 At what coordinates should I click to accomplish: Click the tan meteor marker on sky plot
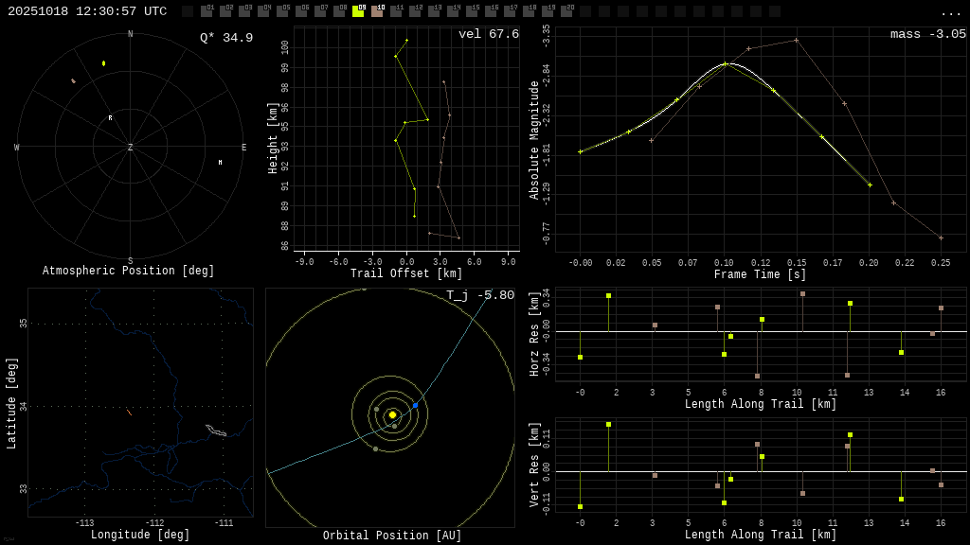pyautogui.click(x=73, y=81)
